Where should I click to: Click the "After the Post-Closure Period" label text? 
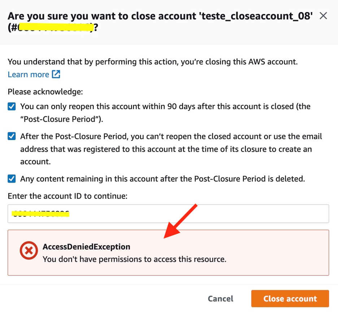tap(171, 149)
